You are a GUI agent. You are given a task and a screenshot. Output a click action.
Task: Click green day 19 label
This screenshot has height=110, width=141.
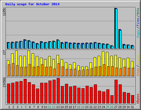(x=83, y=107)
